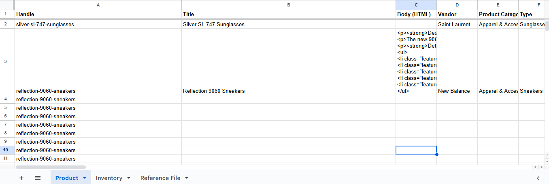Open the Inventory sheet tab dropdown
The width and height of the screenshot is (549, 184).
[x=129, y=178]
